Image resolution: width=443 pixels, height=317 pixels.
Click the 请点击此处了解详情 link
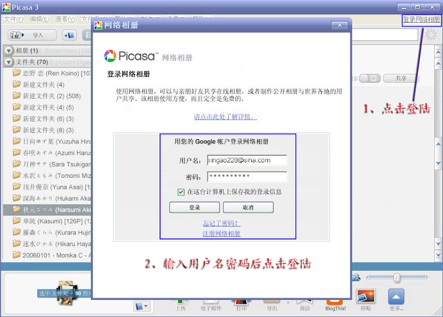(x=225, y=116)
